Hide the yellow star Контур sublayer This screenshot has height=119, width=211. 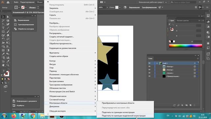[149, 70]
